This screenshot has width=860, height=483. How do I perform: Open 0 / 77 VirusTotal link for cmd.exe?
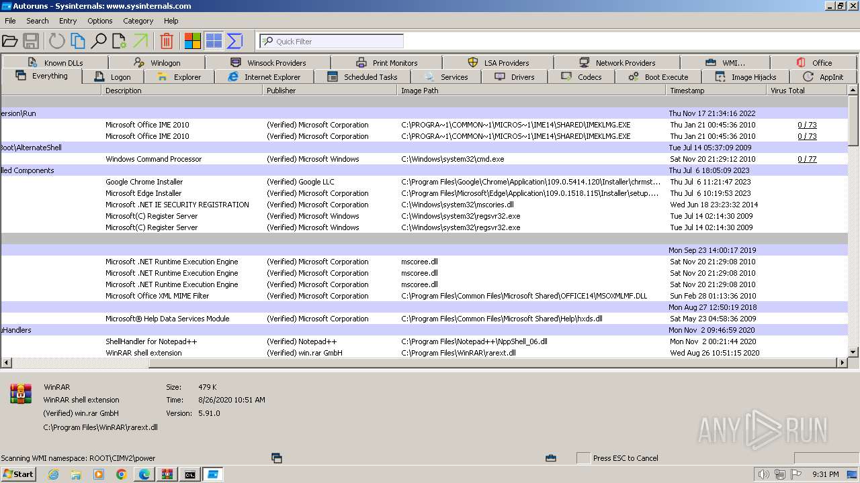[x=807, y=159]
